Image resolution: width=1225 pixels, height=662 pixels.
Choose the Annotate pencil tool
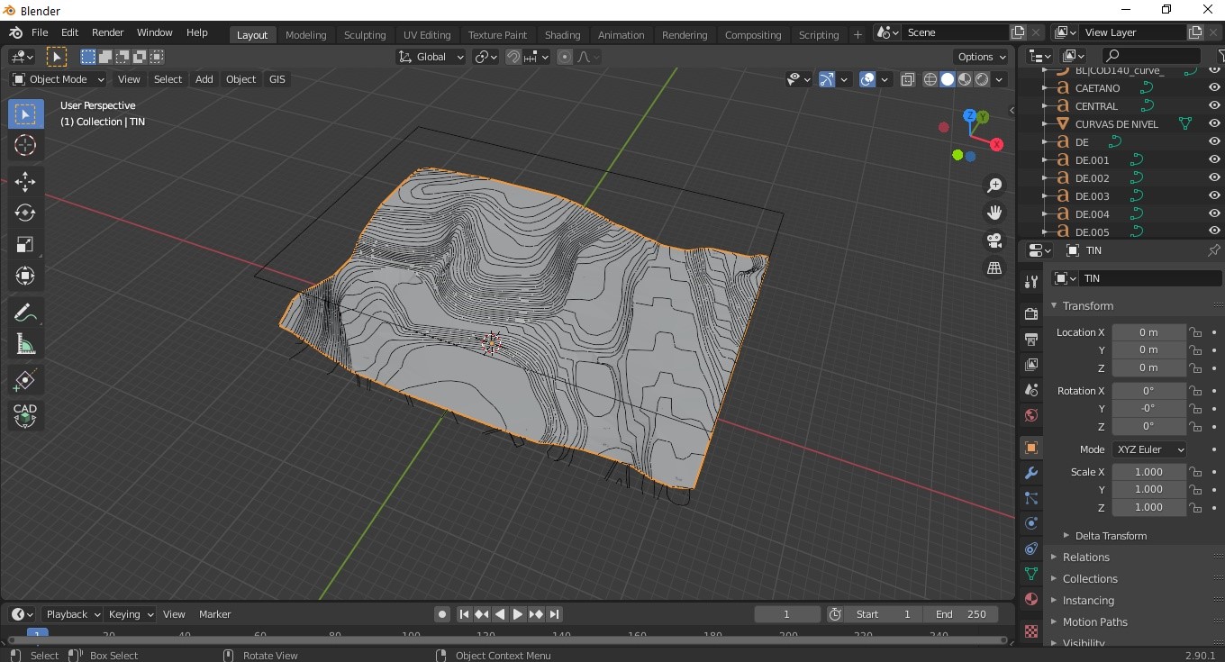click(25, 313)
